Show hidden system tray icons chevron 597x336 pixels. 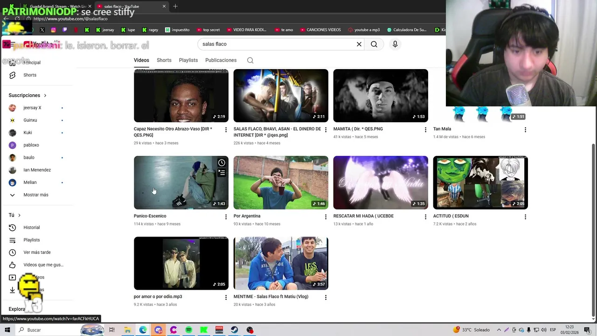tap(499, 330)
